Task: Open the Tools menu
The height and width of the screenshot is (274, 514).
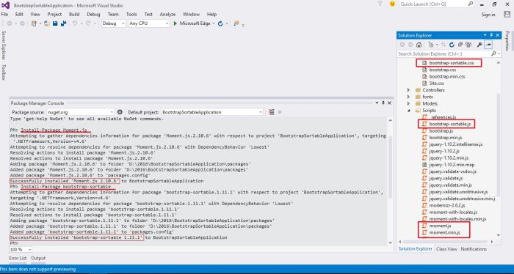Action: (x=131, y=15)
